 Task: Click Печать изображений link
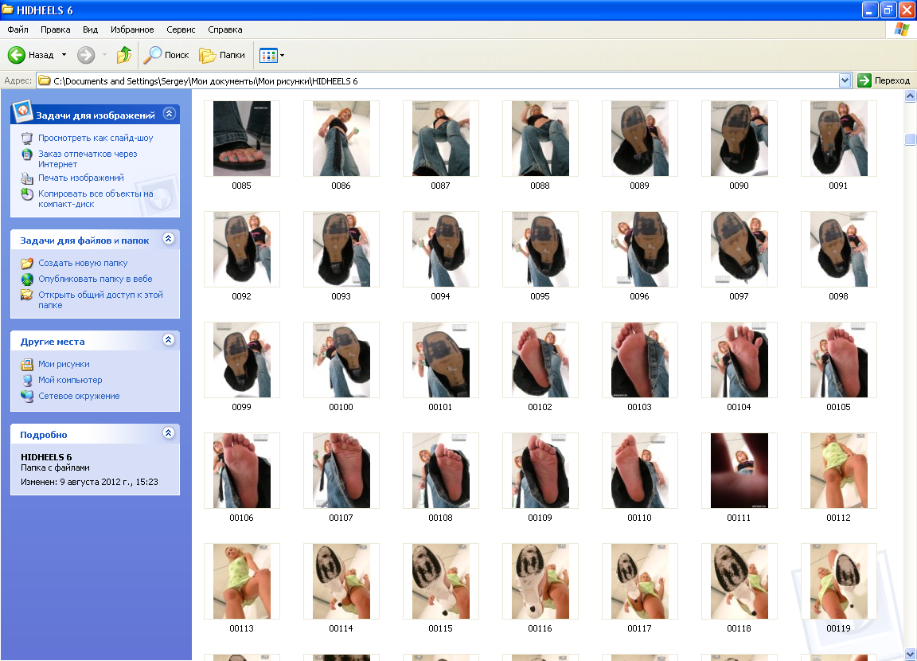click(81, 178)
